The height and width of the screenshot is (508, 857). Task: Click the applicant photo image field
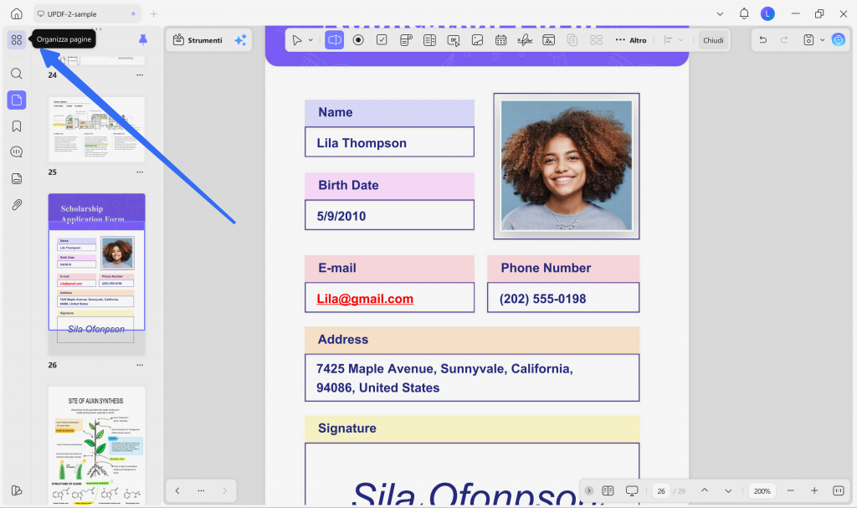(x=567, y=166)
